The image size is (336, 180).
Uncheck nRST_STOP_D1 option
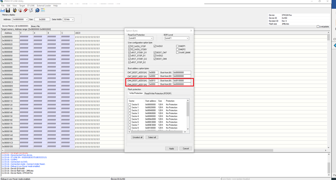(129, 56)
